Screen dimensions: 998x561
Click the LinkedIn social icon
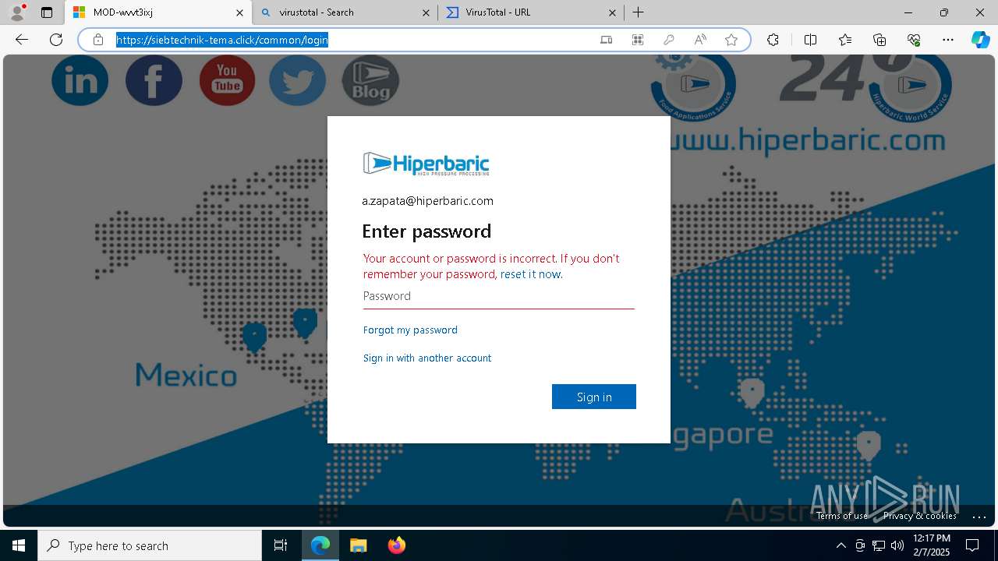pyautogui.click(x=80, y=79)
